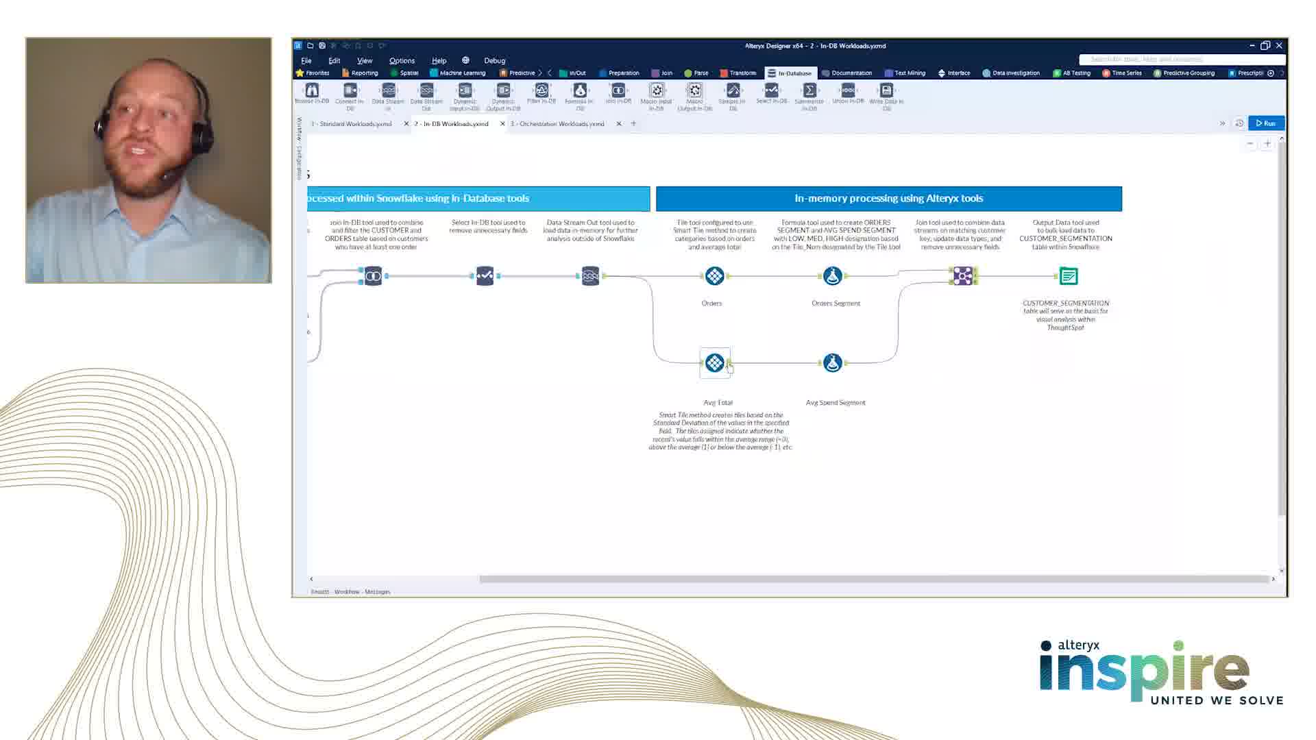The height and width of the screenshot is (740, 1316).
Task: Click the Output Data tool node
Action: click(1068, 276)
